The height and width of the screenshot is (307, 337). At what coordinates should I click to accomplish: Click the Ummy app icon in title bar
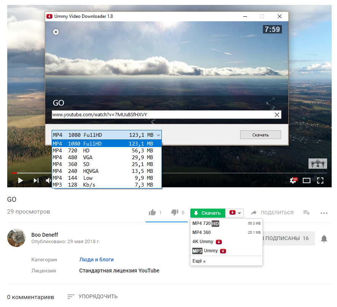click(49, 16)
